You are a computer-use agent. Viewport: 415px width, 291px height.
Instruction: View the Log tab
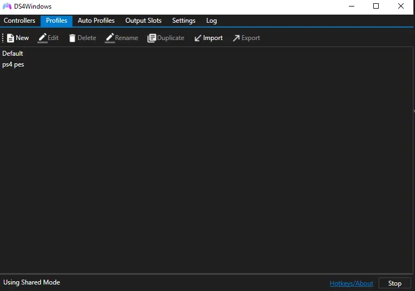pyautogui.click(x=211, y=21)
